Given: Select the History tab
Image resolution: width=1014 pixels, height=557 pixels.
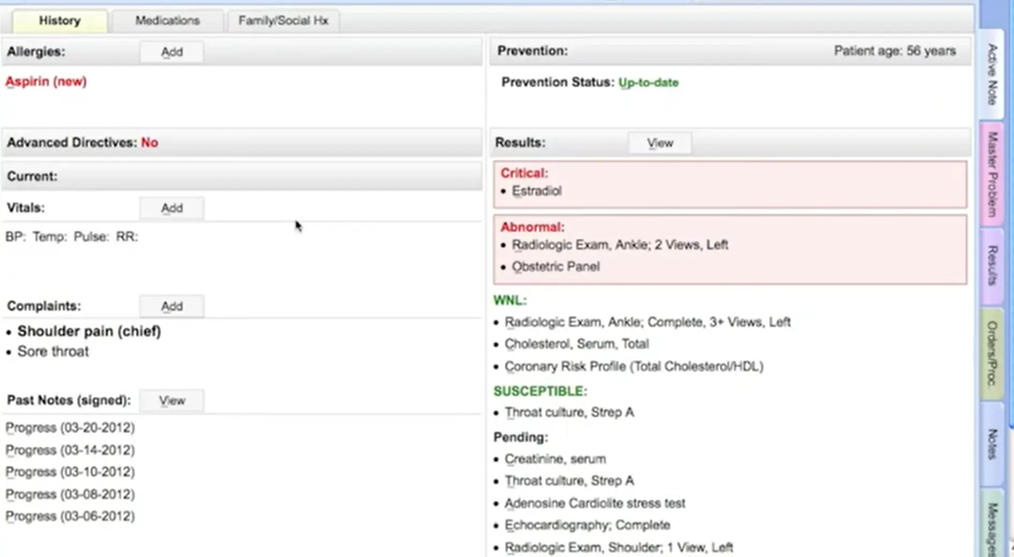Looking at the screenshot, I should click(x=60, y=20).
